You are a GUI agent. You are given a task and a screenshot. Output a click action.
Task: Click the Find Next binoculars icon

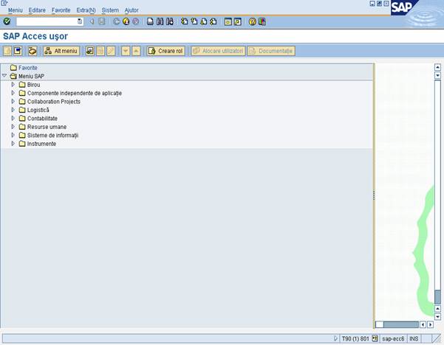pyautogui.click(x=170, y=21)
